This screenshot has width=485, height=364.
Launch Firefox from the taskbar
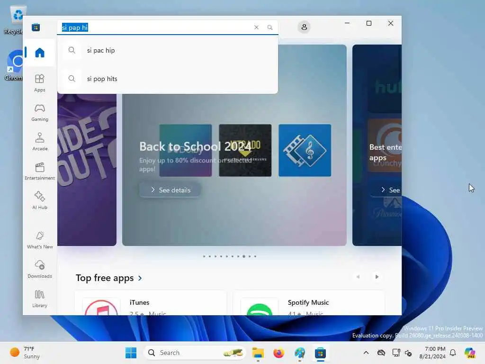[x=278, y=353]
